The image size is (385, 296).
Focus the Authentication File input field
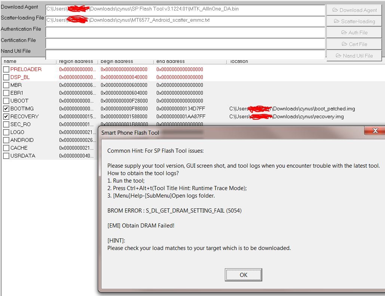click(185, 32)
